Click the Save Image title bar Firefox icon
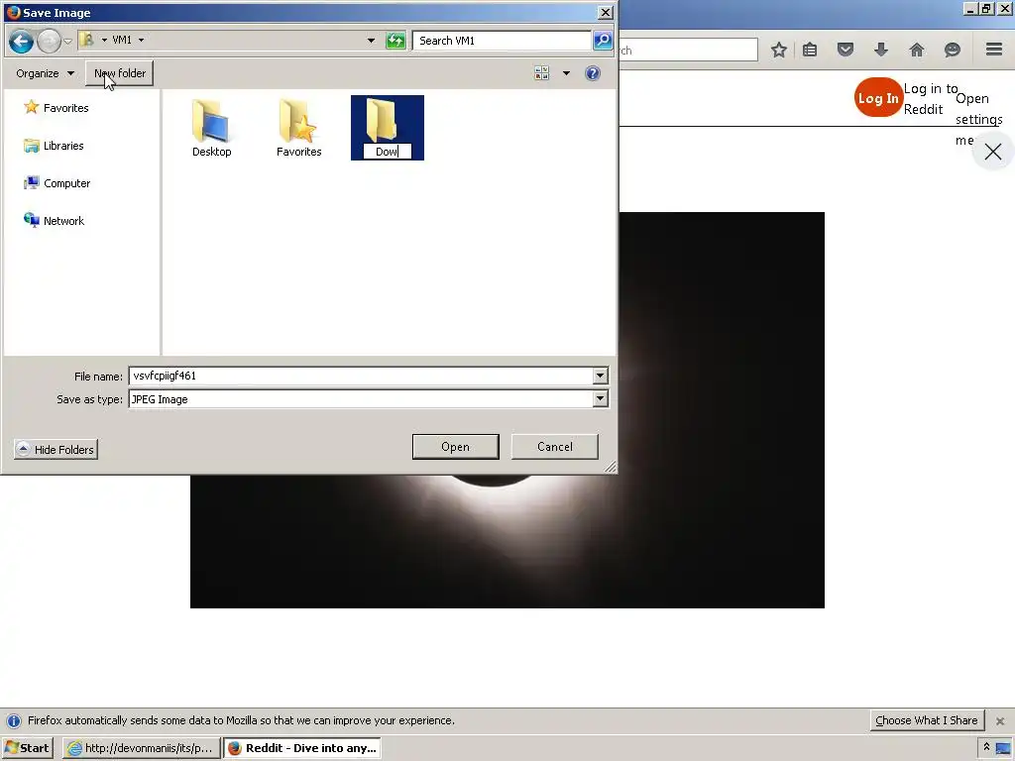The height and width of the screenshot is (761, 1015). coord(12,12)
